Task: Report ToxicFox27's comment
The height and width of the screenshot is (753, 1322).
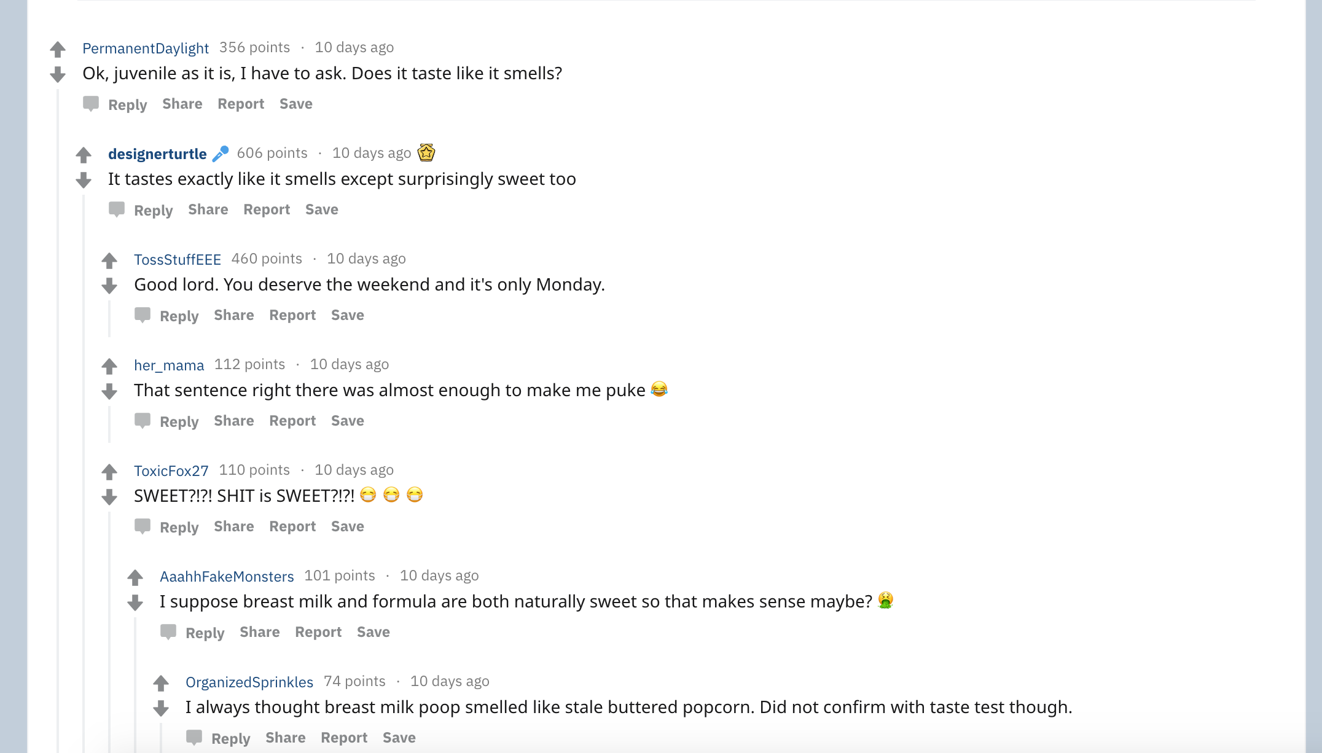Action: (292, 526)
